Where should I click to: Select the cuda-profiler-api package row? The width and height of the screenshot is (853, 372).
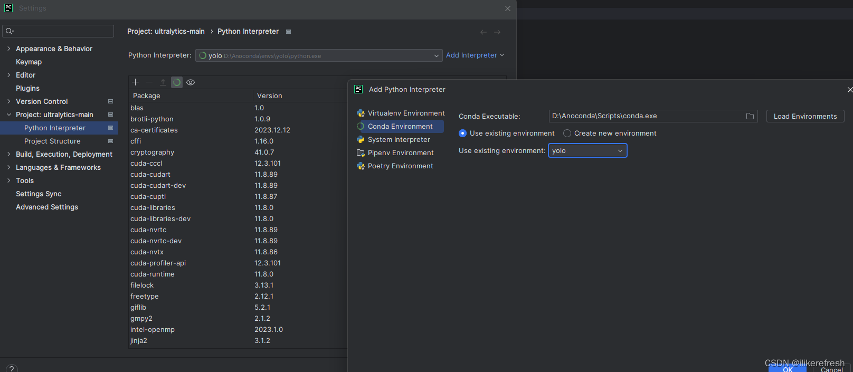click(238, 263)
